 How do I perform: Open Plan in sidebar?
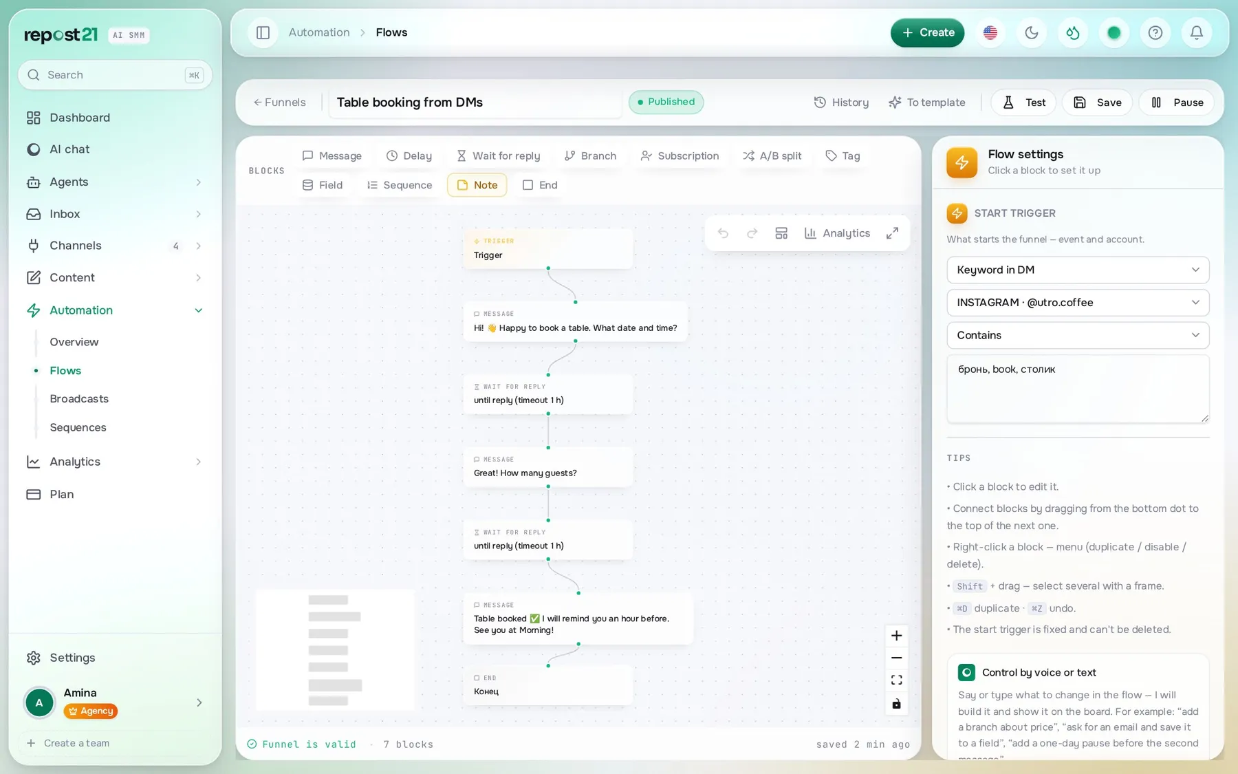coord(115,494)
